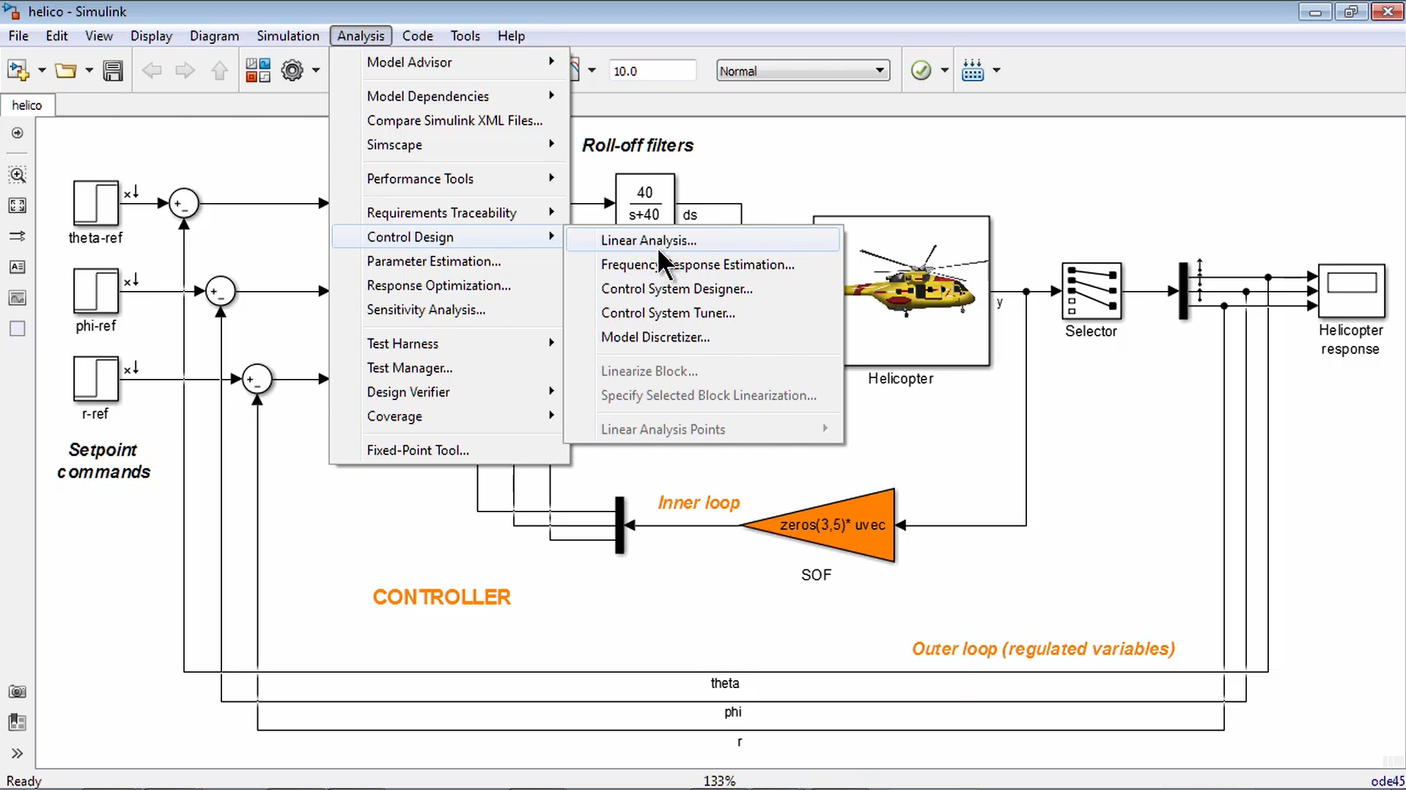Expand the Coverage submenu
The image size is (1406, 790).
[x=451, y=416]
